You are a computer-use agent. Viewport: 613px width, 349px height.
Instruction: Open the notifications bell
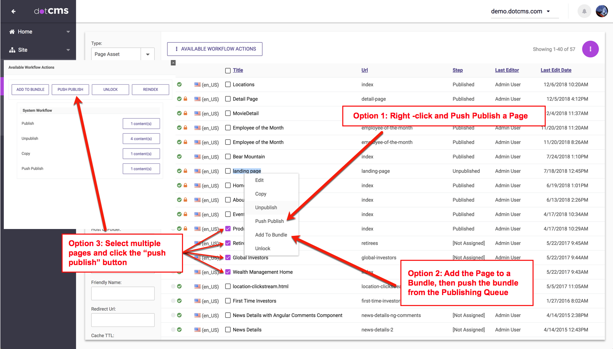coord(584,11)
